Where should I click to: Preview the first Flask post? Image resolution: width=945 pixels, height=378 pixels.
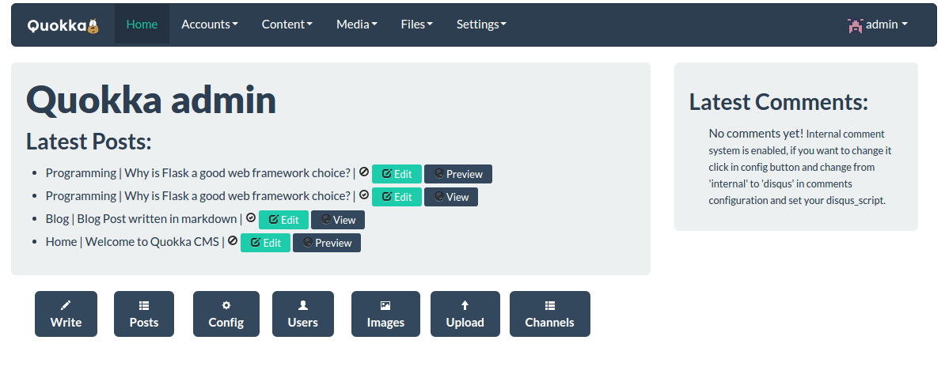point(458,174)
